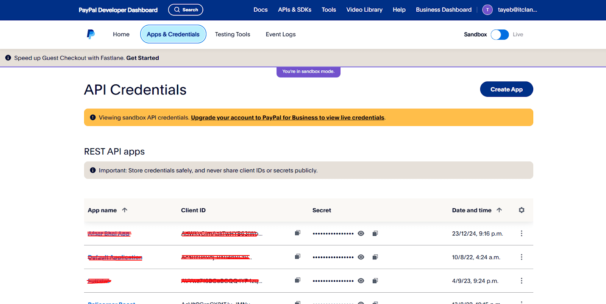Open the tayeb@itclan account menu
This screenshot has width=606, height=304.
517,10
